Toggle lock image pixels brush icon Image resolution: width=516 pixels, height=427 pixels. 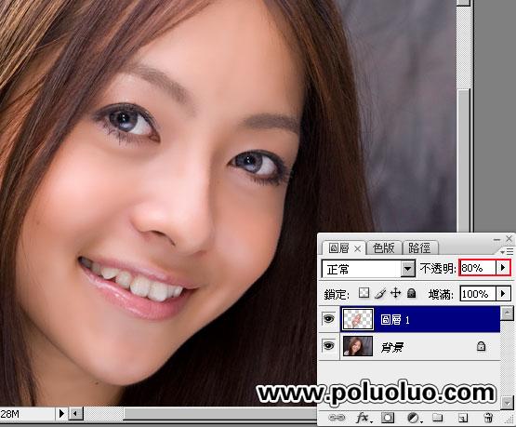click(x=380, y=293)
